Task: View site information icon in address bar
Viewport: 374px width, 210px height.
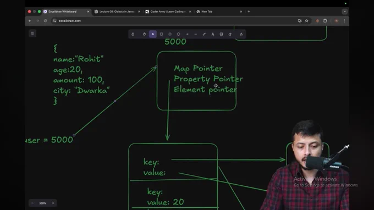Action: (54, 21)
